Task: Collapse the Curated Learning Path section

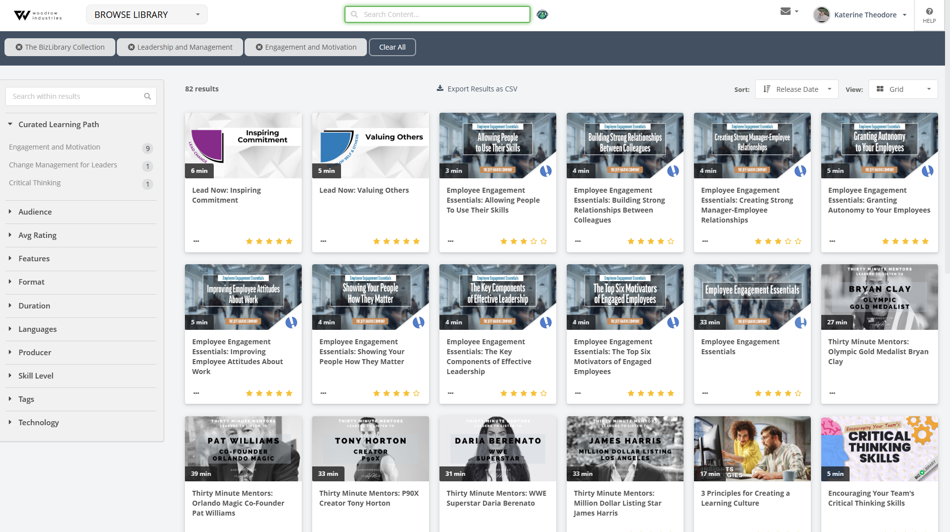Action: pos(9,124)
